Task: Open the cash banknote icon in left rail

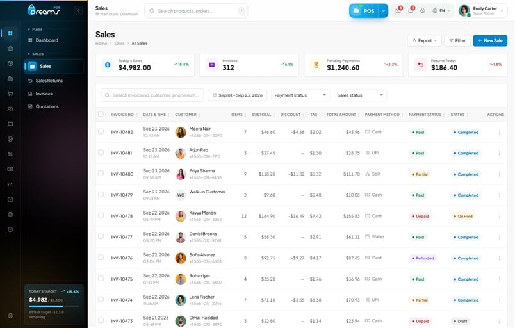Action: (x=10, y=169)
